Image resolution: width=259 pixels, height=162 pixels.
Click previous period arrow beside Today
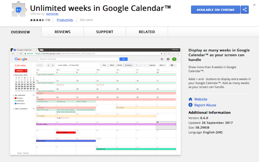pos(49,65)
